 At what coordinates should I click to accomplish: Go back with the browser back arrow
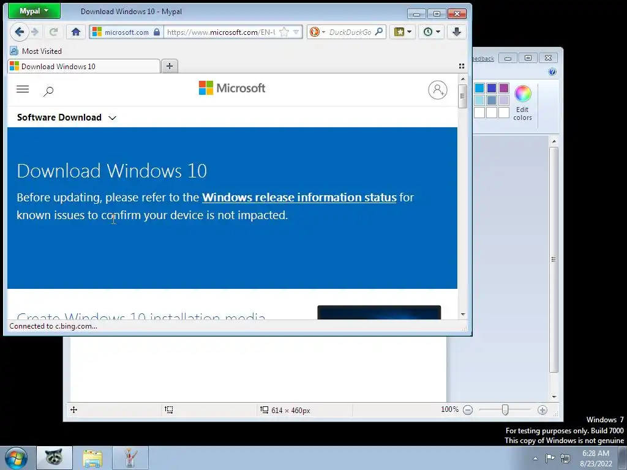point(19,32)
